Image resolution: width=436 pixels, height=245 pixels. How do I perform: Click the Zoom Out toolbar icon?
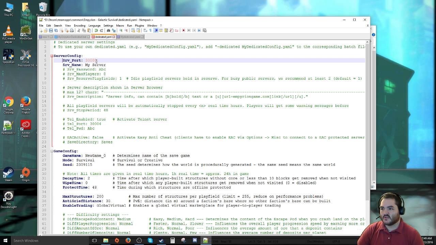point(126,30)
